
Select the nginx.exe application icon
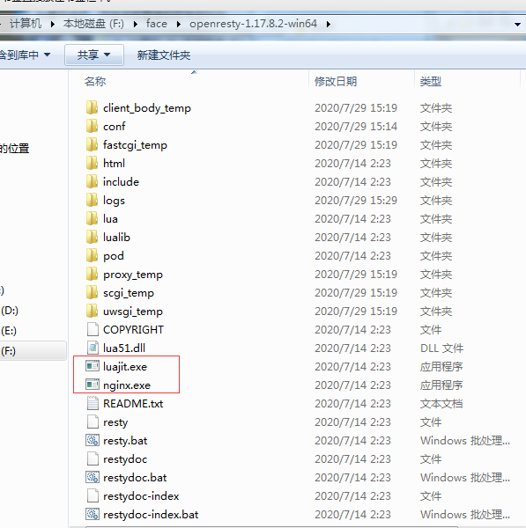(93, 385)
